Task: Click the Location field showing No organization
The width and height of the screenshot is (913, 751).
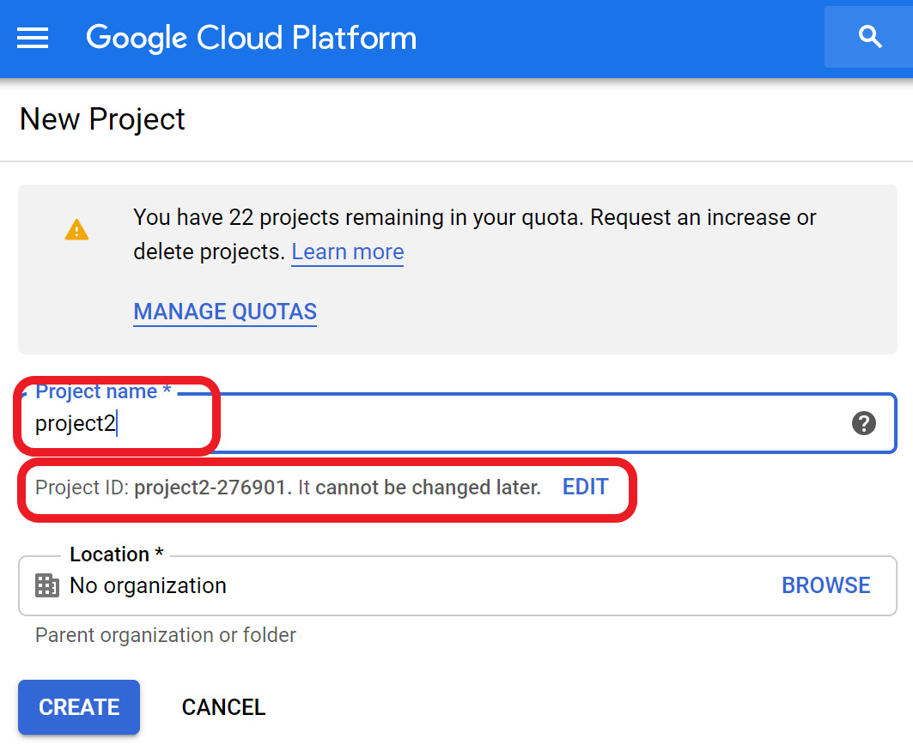Action: tap(458, 585)
